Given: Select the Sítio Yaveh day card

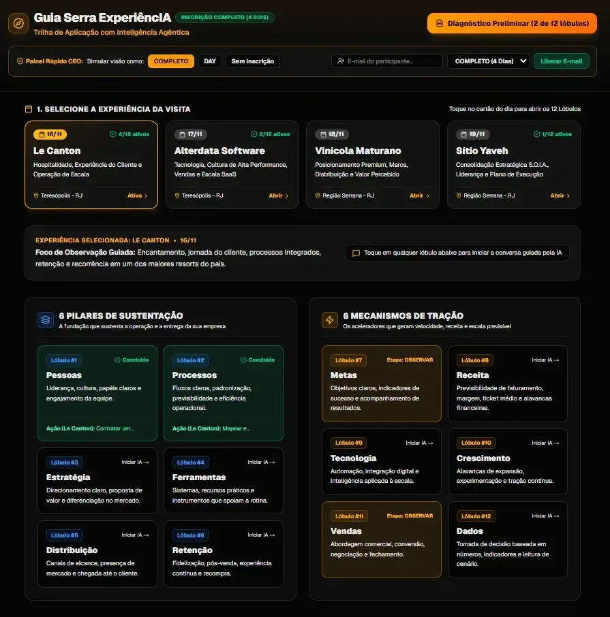Looking at the screenshot, I should point(513,165).
